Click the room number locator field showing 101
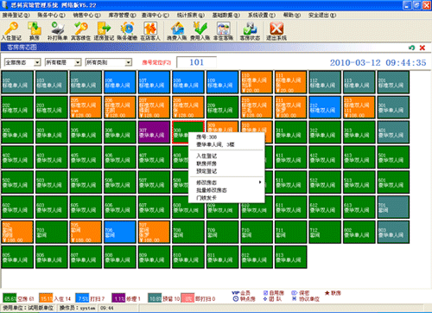 coord(196,62)
